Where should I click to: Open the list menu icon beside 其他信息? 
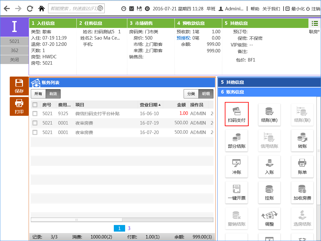click(315, 23)
